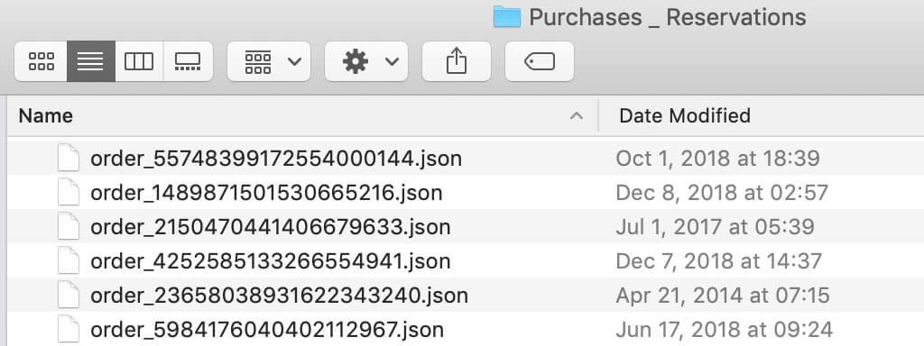Switch to gallery view

188,61
